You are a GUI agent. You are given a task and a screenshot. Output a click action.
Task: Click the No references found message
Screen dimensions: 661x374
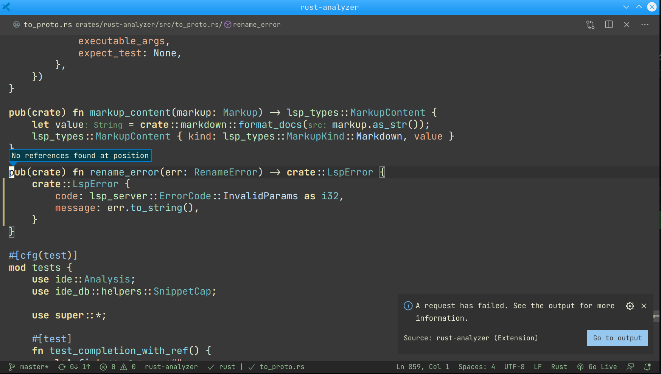pyautogui.click(x=80, y=156)
